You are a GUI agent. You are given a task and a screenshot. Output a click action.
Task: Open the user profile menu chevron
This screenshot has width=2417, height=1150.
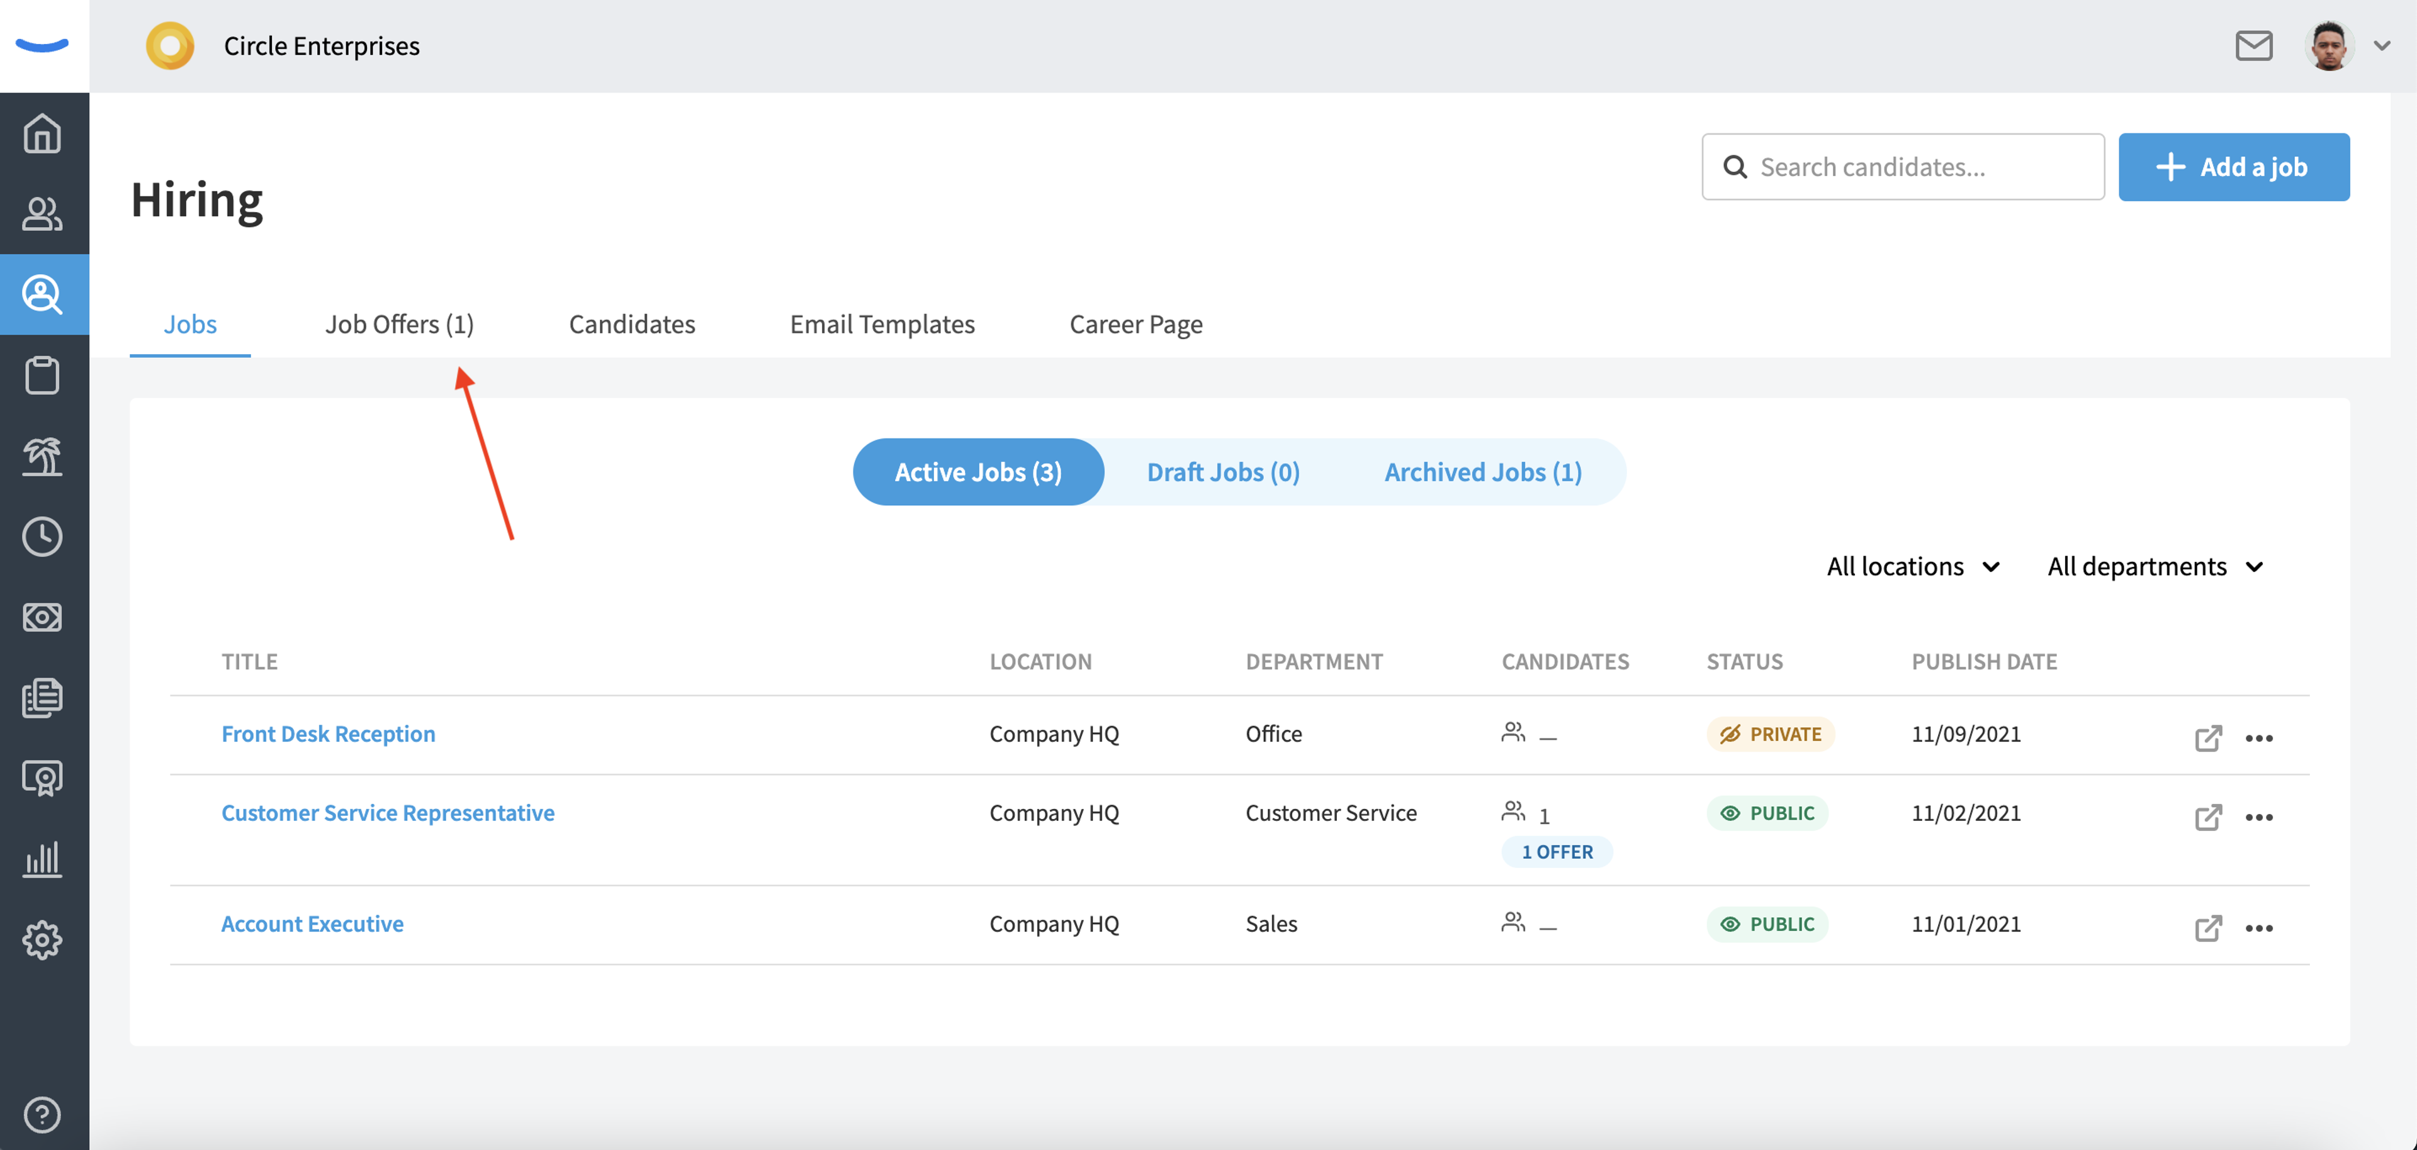(x=2381, y=45)
